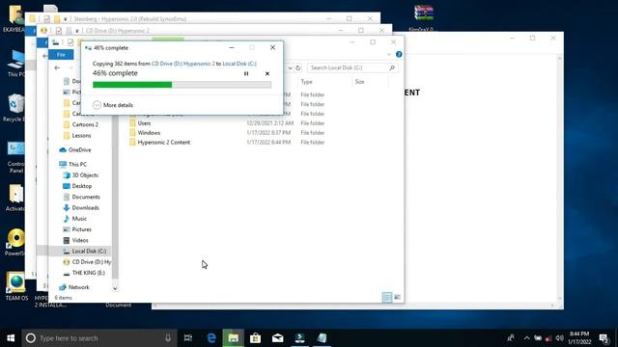
Task: Open the Control Panel desktop shortcut
Action: (15, 157)
